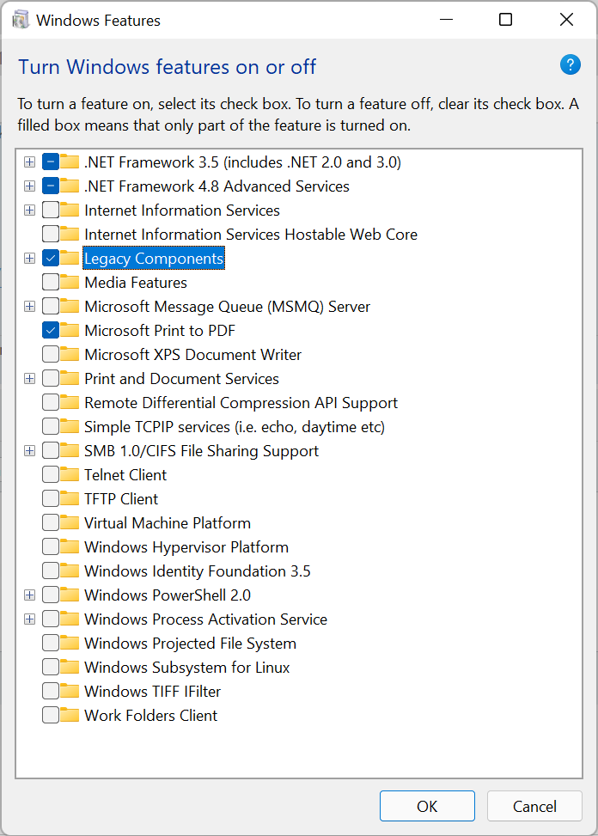Expand .NET Framework 4.8 Advanced Services node
This screenshot has height=836, width=598.
30,186
